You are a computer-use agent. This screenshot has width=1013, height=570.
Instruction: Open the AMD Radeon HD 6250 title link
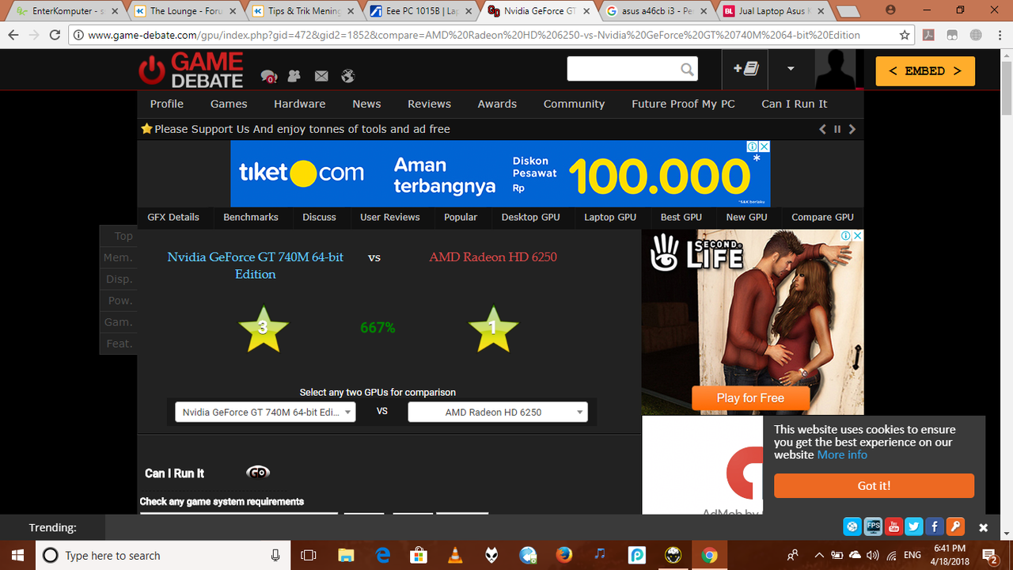[493, 256]
